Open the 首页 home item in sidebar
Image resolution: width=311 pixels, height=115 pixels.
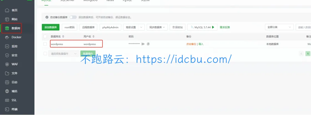coord(14,10)
